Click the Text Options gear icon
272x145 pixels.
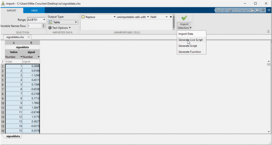(50, 28)
